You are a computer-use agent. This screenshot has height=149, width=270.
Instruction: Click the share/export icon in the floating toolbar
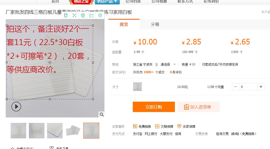pyautogui.click(x=91, y=16)
